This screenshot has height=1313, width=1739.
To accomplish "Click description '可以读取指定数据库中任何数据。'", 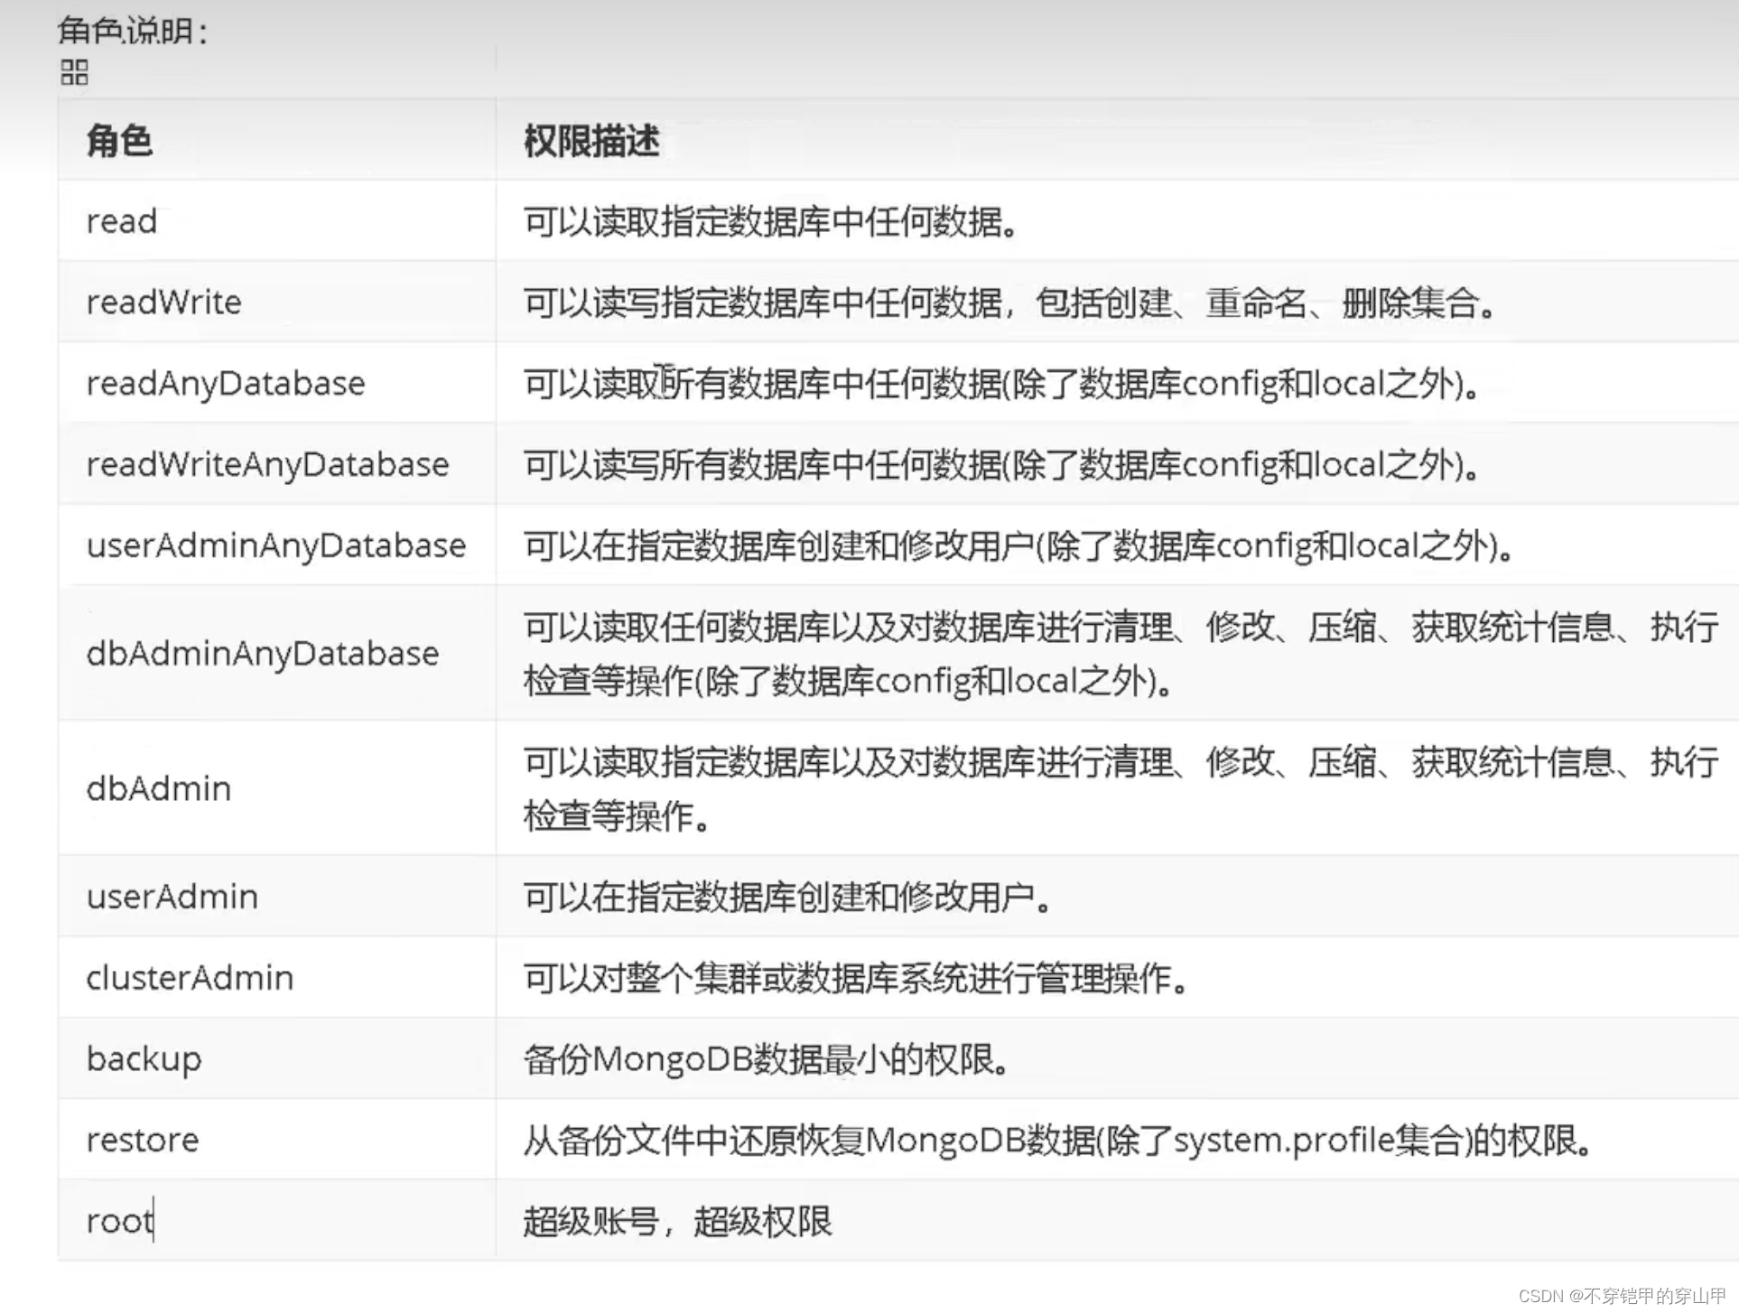I will pos(772,221).
